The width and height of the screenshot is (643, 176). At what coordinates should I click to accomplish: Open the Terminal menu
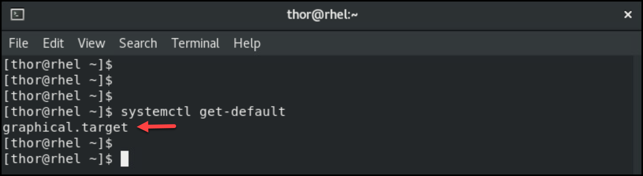click(195, 43)
